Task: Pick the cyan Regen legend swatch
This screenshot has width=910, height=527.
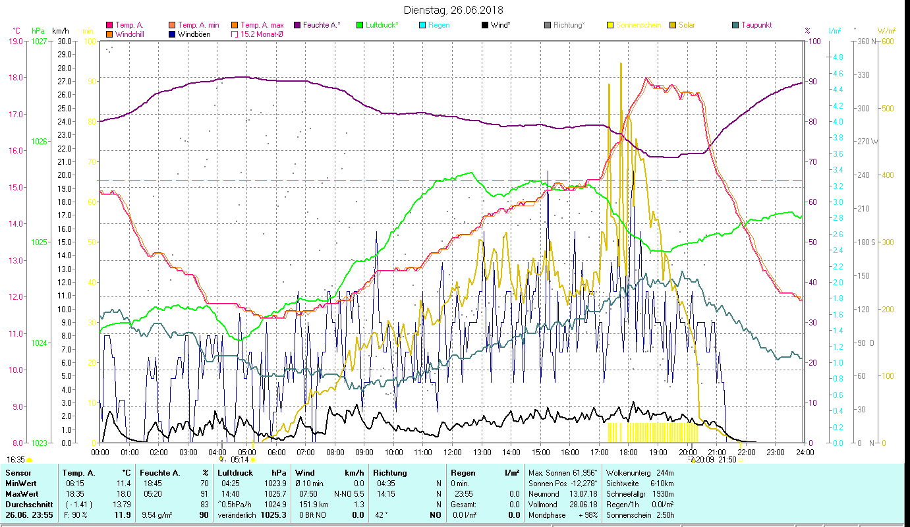Action: pos(422,25)
